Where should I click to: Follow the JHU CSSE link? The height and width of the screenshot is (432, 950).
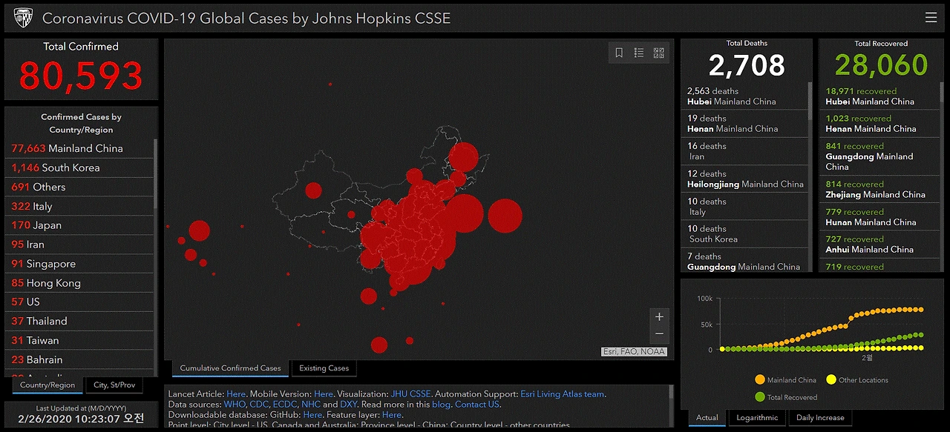(411, 394)
